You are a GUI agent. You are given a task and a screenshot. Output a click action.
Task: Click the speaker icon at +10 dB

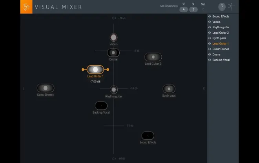(114, 18)
